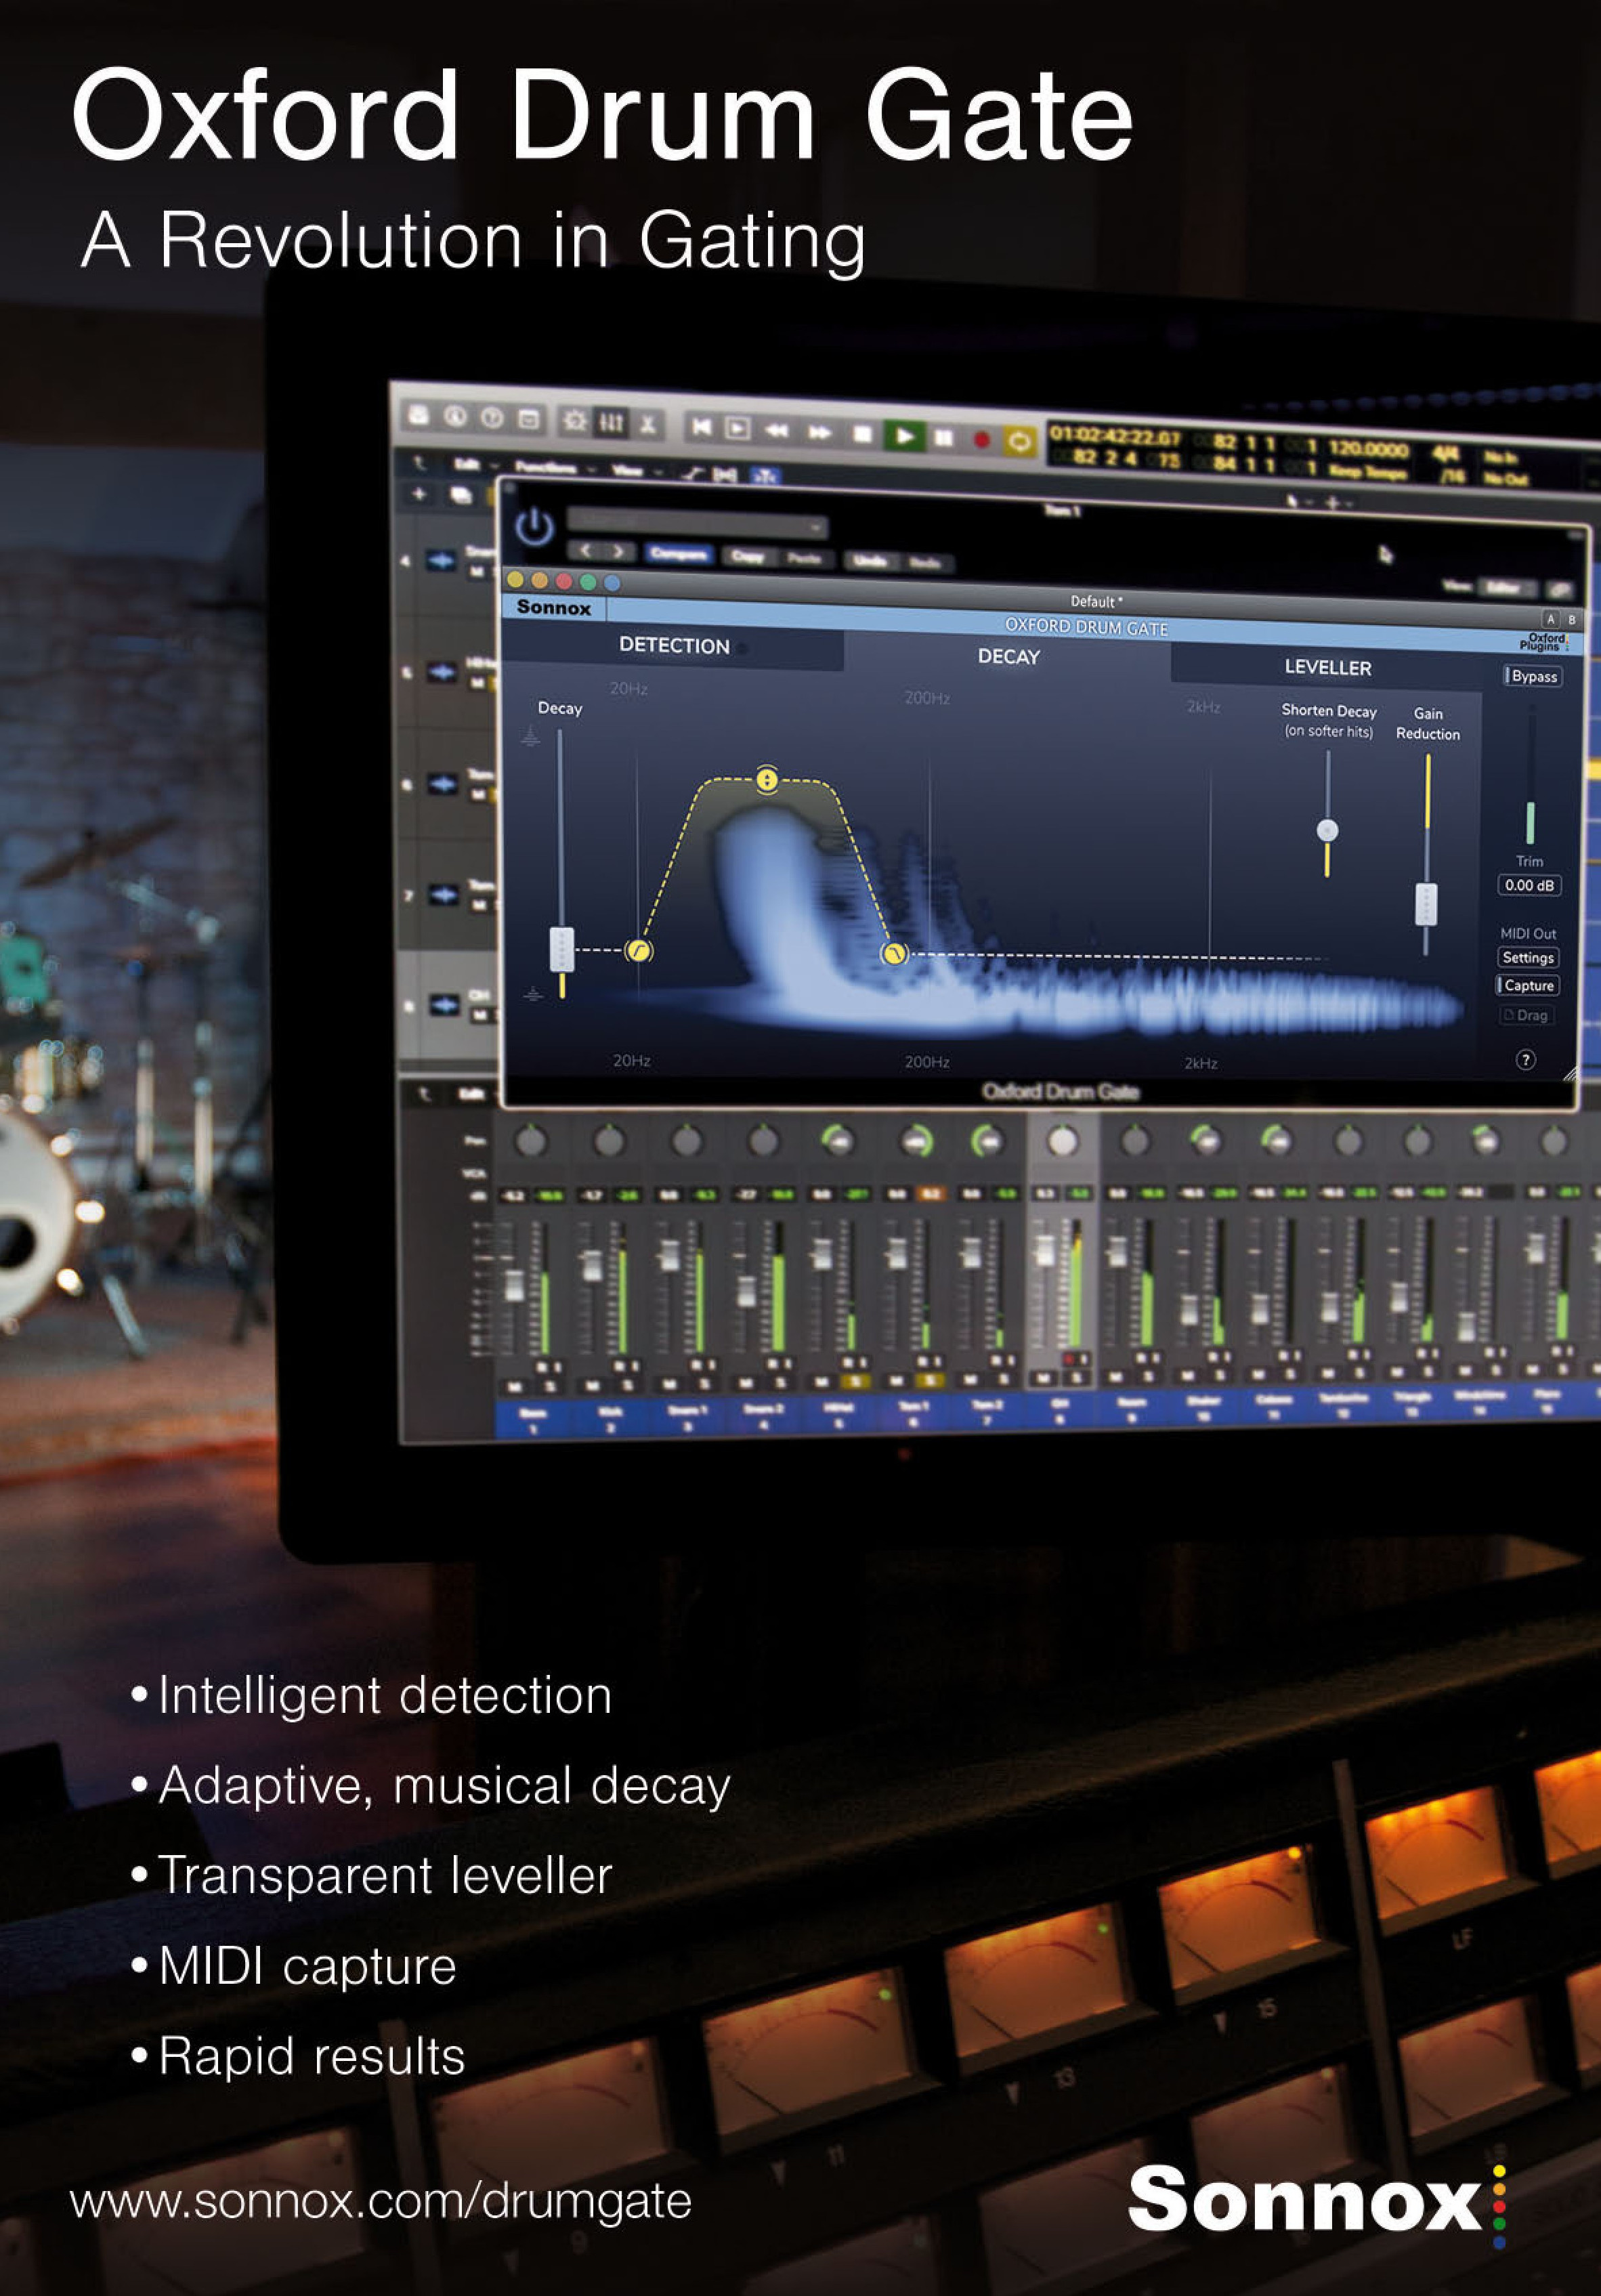Click the green Play transport button
The width and height of the screenshot is (1601, 2296).
click(905, 436)
